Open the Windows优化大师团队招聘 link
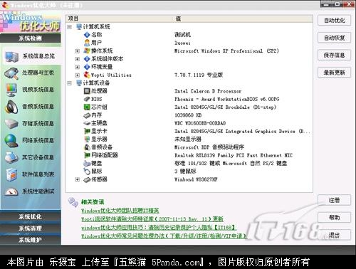 (x=120, y=211)
